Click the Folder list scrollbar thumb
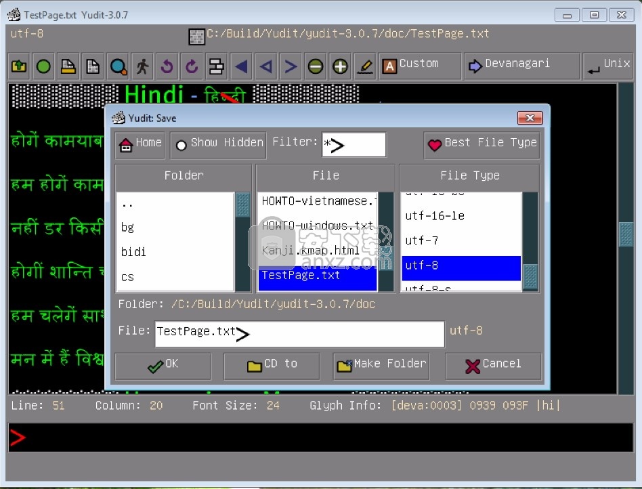The height and width of the screenshot is (489, 642). coord(243,205)
